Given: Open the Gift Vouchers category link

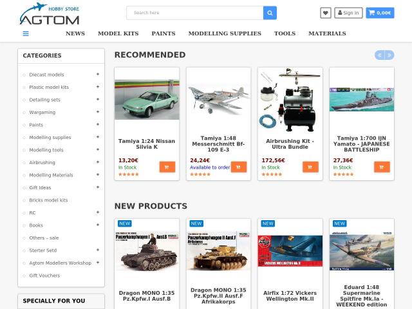Looking at the screenshot, I should (44, 276).
